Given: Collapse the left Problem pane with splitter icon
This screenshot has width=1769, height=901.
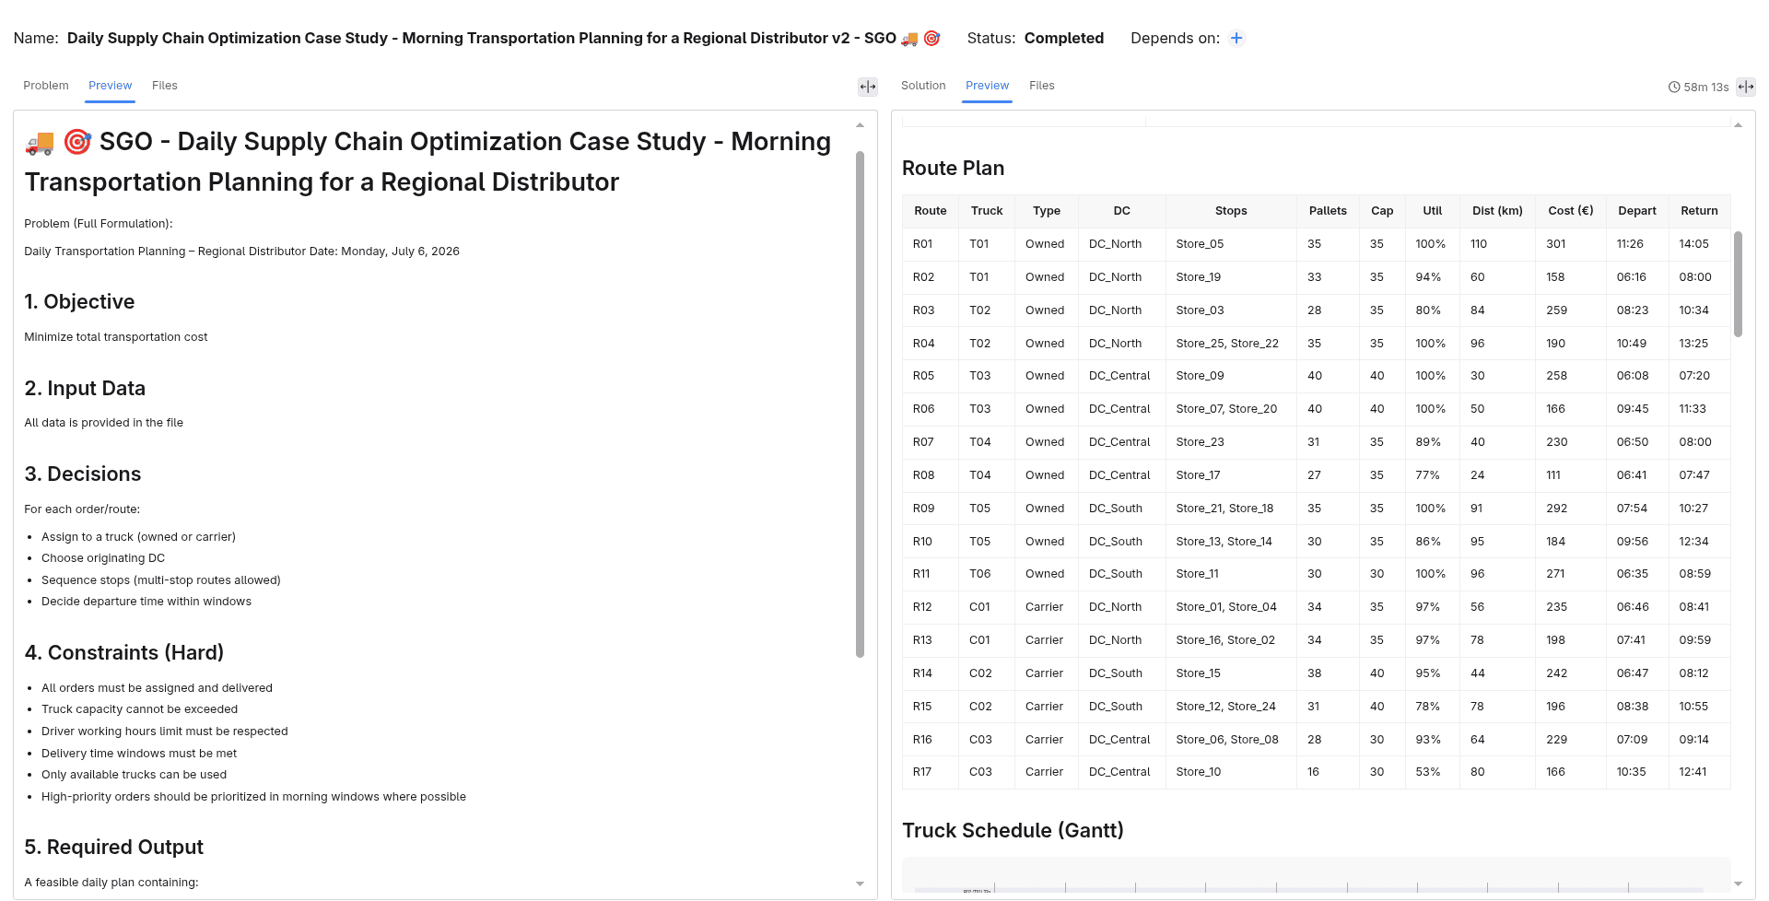Looking at the screenshot, I should pos(868,87).
